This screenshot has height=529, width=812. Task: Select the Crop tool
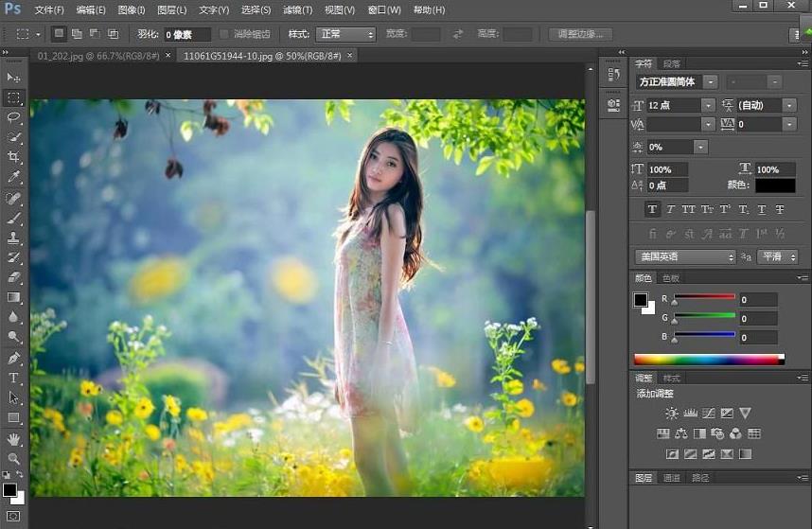(13, 157)
